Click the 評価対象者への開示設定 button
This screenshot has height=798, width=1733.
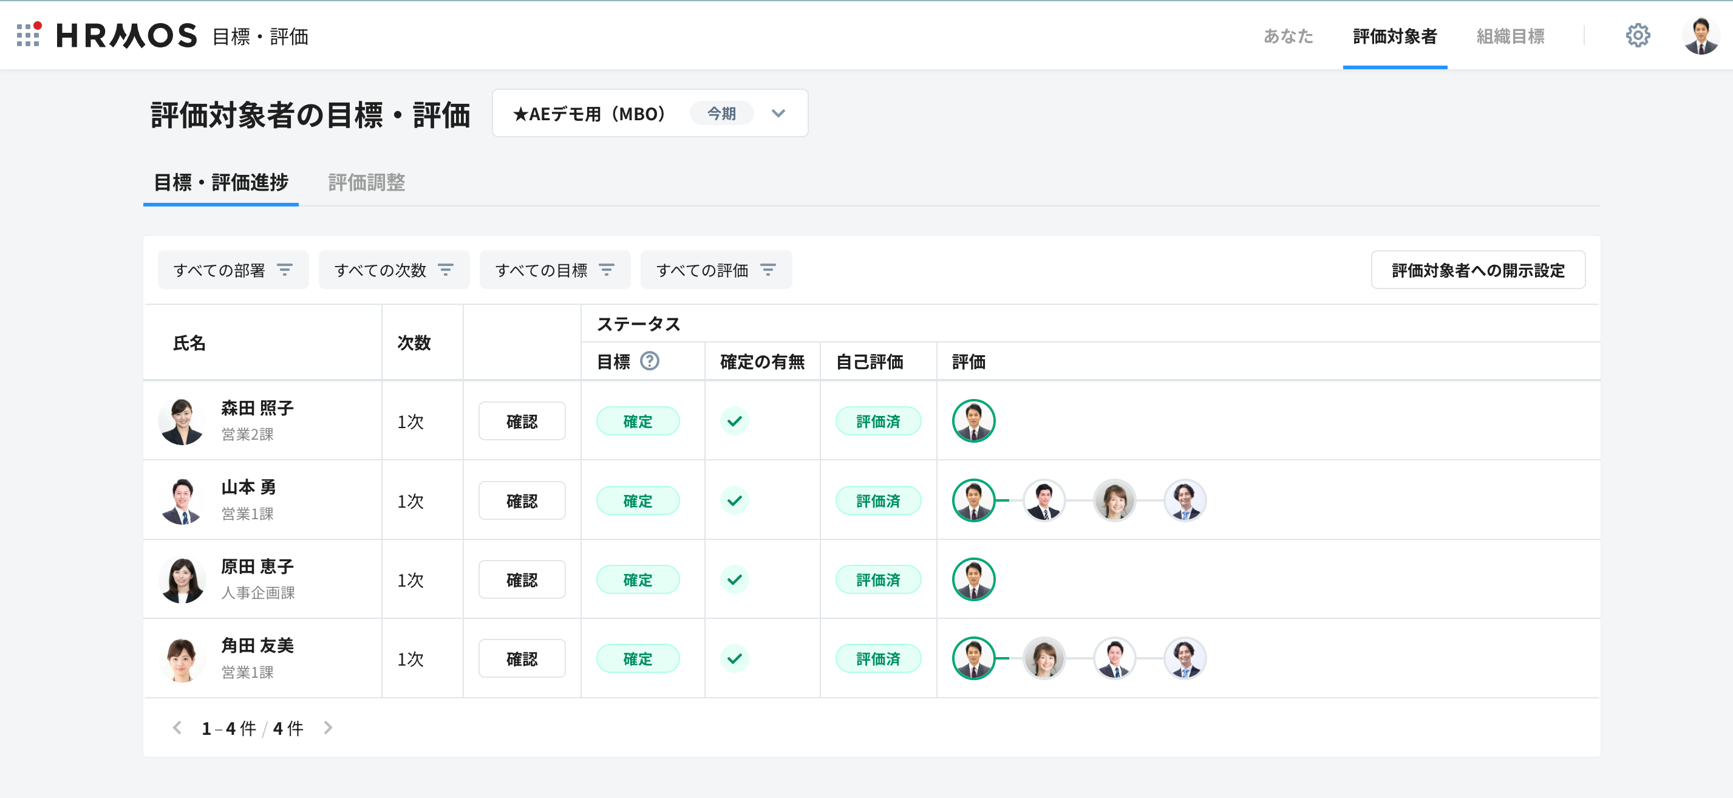click(x=1478, y=270)
